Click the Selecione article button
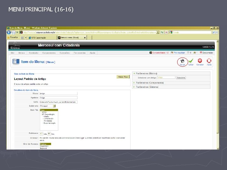 click(181, 78)
